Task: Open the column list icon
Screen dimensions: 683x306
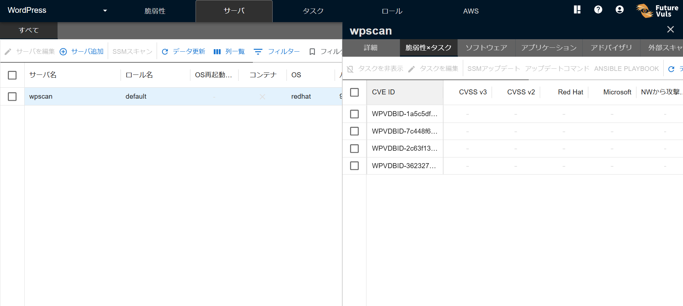Action: point(217,52)
